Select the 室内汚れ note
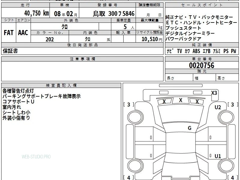240x180 pixels. (x=12, y=107)
